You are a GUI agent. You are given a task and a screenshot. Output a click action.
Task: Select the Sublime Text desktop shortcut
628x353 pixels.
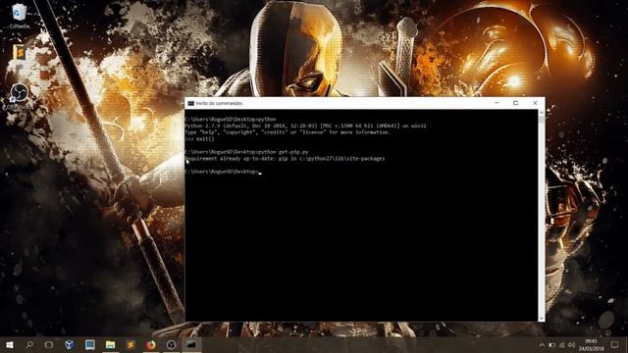pyautogui.click(x=19, y=54)
